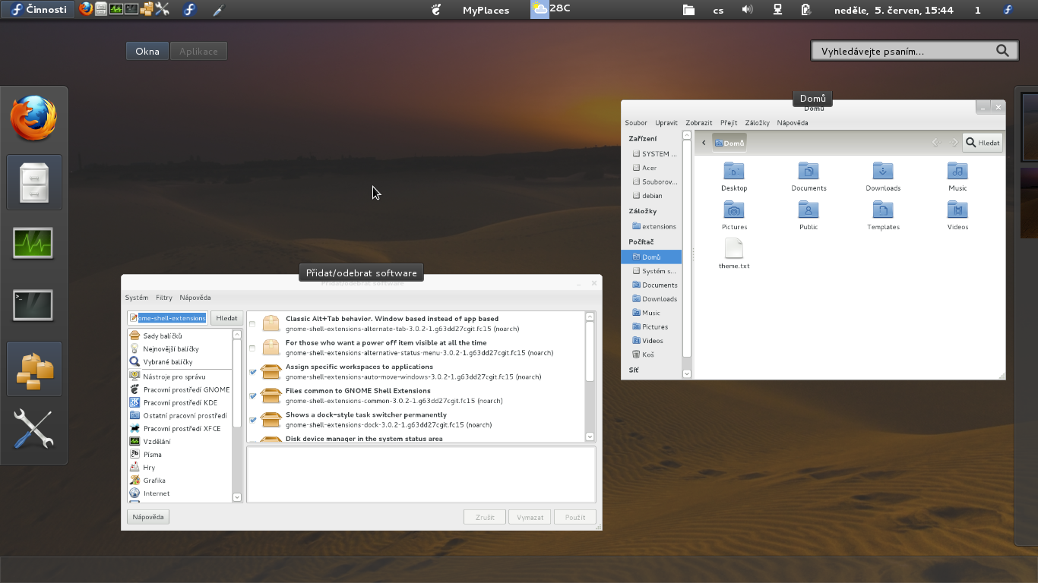Click small Firefox icon in top panel
This screenshot has width=1038, height=583.
86,9
